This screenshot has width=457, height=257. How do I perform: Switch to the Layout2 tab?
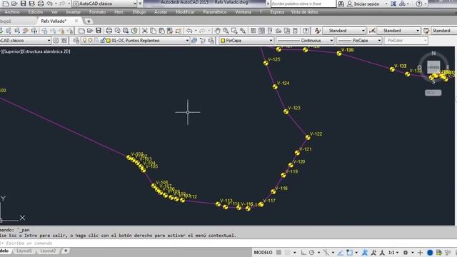click(x=48, y=251)
